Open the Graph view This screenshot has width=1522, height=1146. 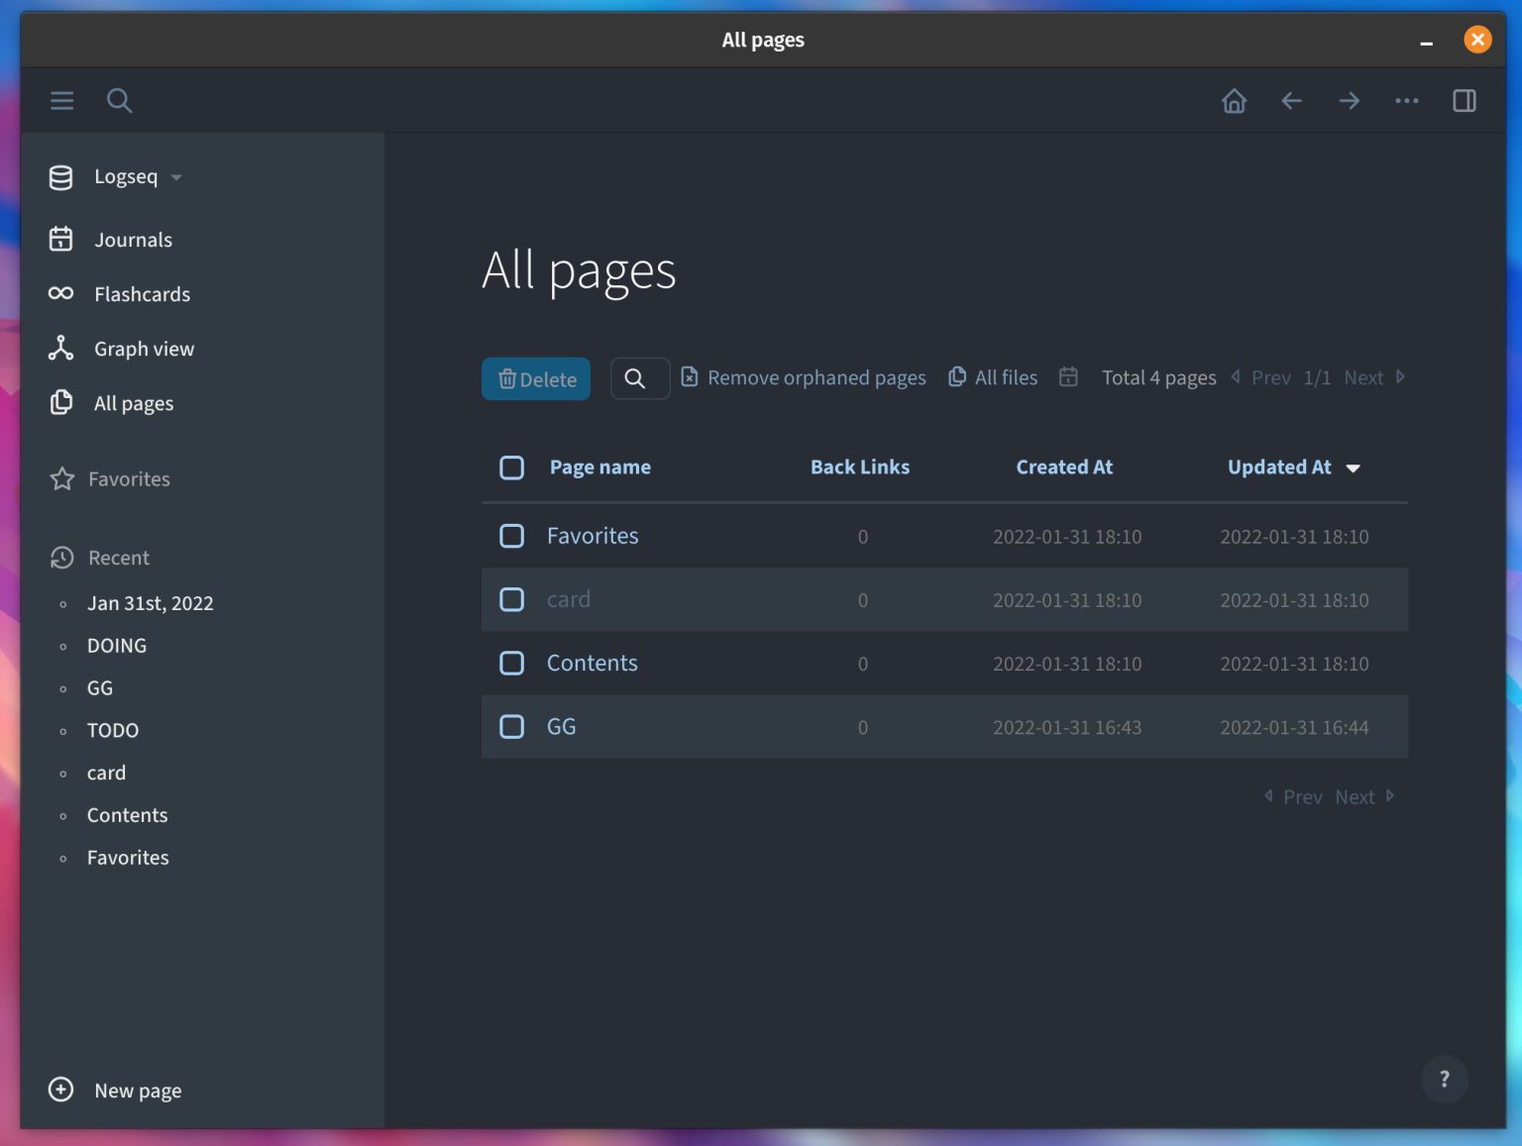click(145, 349)
